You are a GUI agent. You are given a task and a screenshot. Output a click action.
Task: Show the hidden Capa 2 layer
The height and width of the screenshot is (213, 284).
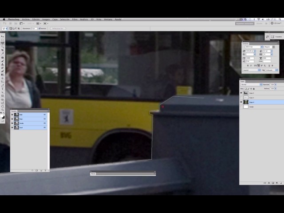tap(241, 98)
